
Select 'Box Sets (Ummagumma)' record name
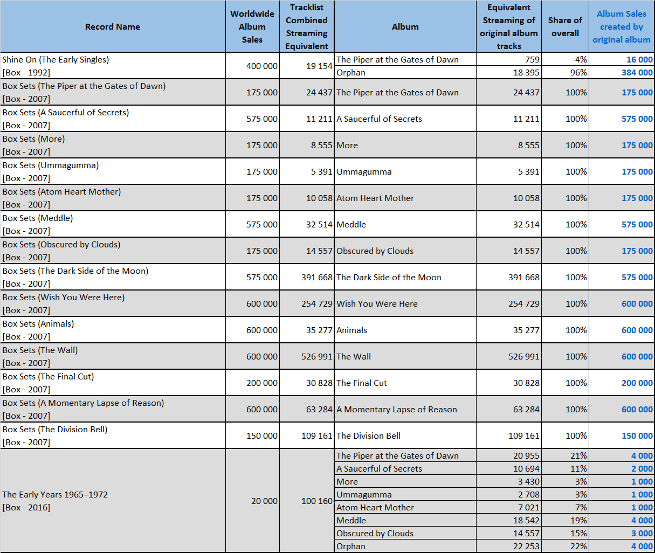point(113,171)
